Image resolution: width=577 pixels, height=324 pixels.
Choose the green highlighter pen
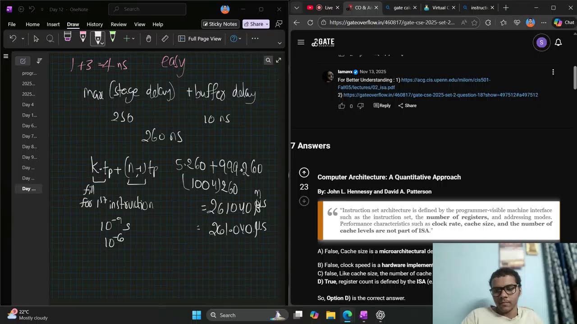click(113, 38)
